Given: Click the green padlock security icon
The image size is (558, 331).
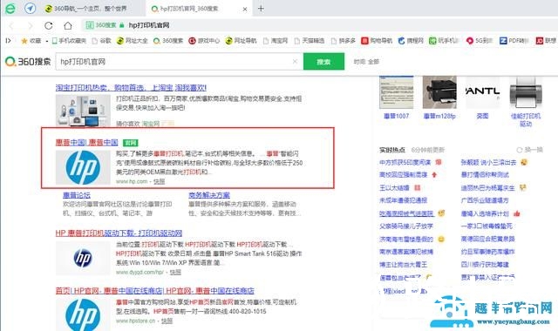Looking at the screenshot, I should [x=122, y=25].
